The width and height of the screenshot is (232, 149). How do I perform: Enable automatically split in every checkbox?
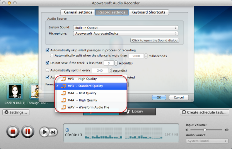click(x=47, y=70)
